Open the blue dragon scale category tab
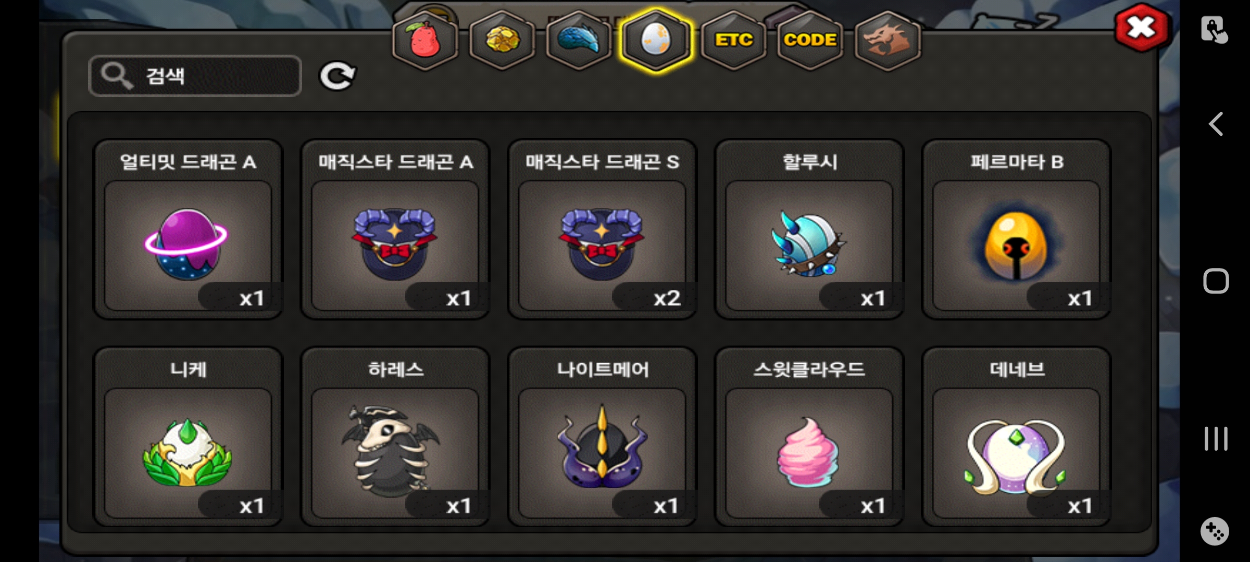 pos(579,40)
